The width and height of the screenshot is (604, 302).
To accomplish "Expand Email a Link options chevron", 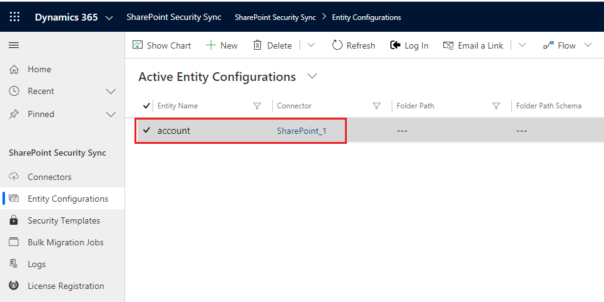I will click(522, 45).
